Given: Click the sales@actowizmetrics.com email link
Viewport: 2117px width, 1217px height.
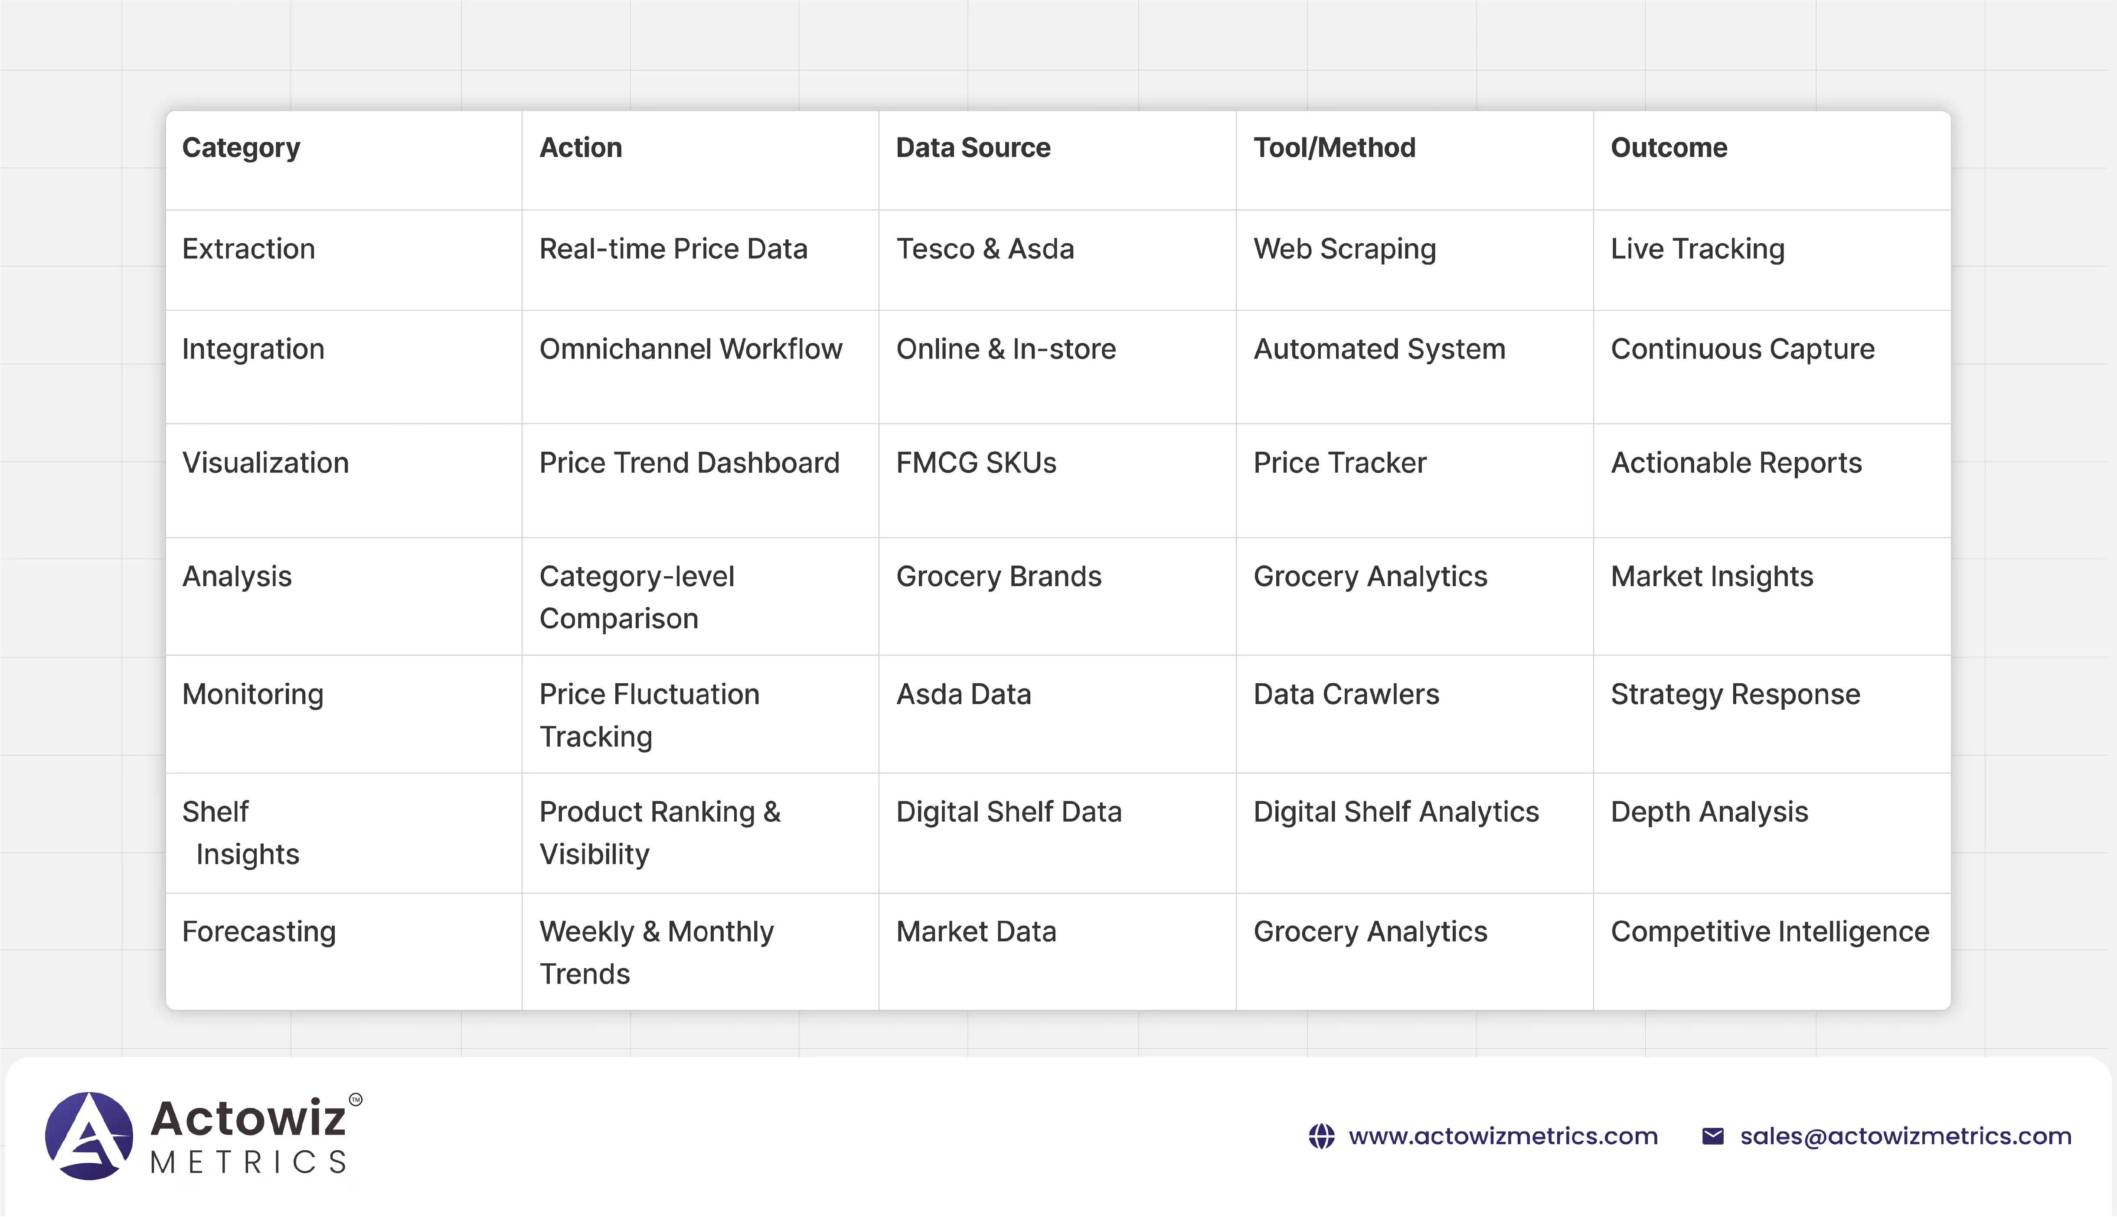Looking at the screenshot, I should pos(1905,1136).
